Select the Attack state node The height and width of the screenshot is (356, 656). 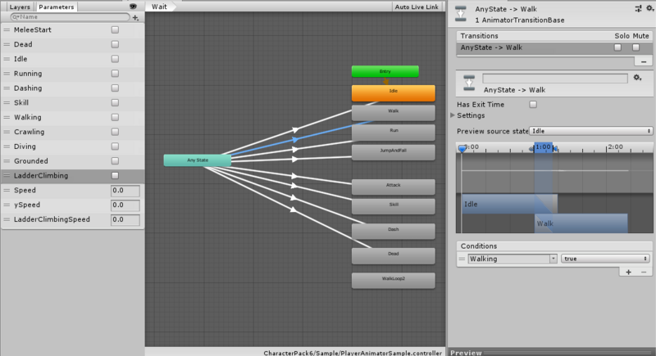click(394, 187)
